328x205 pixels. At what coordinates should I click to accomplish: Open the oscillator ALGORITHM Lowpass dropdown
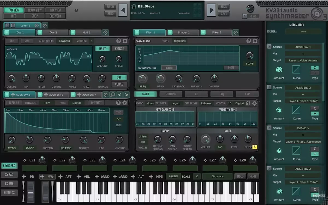pos(65,41)
